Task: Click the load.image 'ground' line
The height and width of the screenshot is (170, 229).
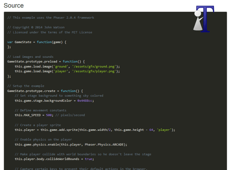Action: pyautogui.click(x=67, y=67)
